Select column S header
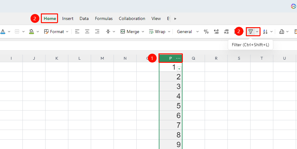The image size is (297, 149). 239,58
